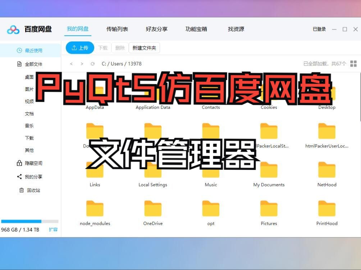361x270 pixels.
Task: Select 其他 category in sidebar
Action: point(29,150)
